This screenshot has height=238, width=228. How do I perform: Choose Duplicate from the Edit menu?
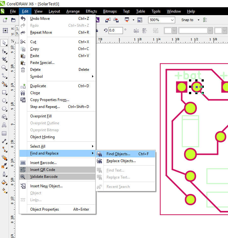point(38,86)
